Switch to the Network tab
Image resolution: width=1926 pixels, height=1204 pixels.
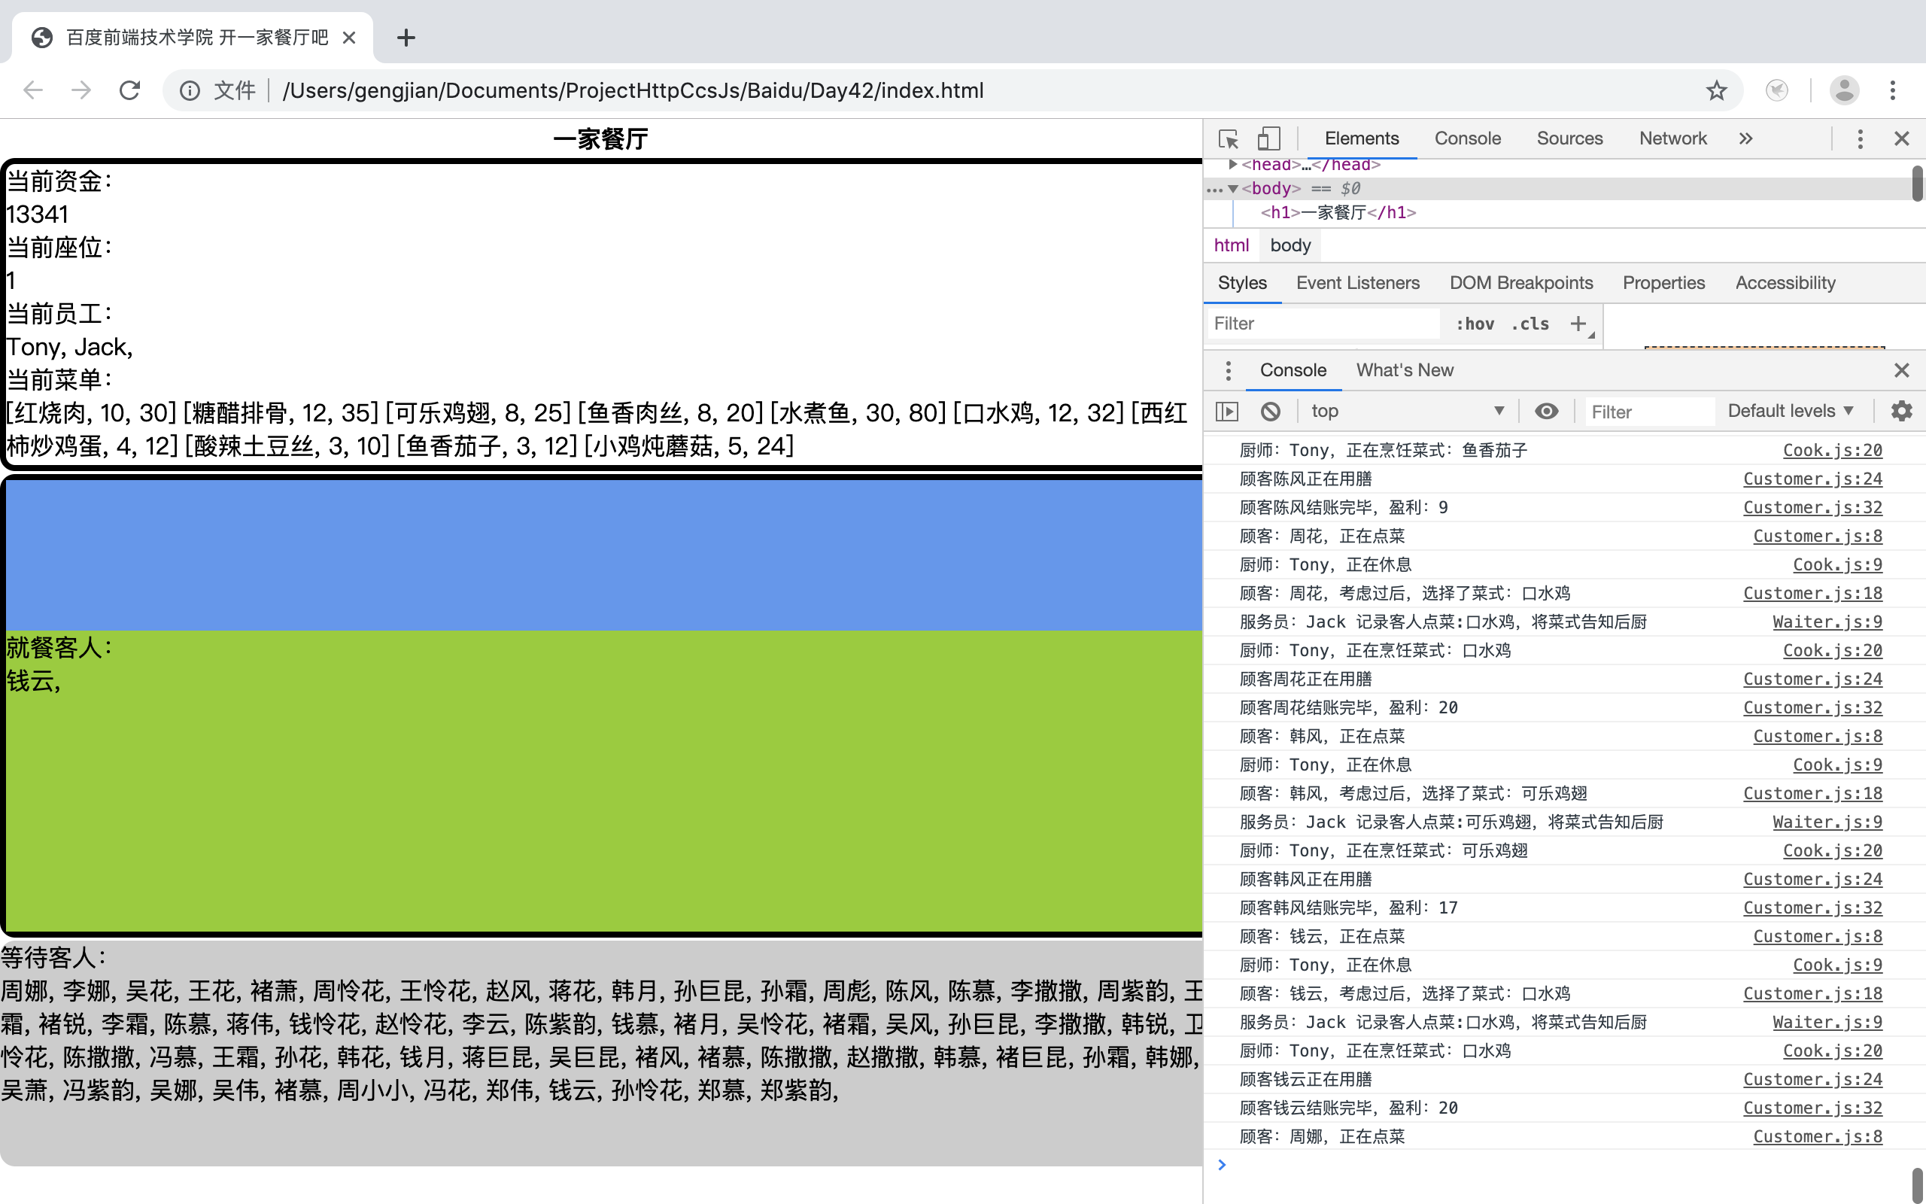[1672, 138]
